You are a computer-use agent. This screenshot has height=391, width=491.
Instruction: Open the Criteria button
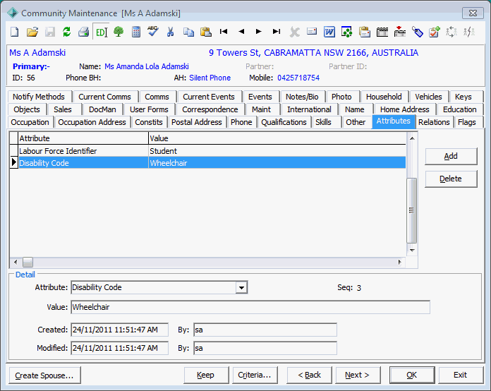255,375
